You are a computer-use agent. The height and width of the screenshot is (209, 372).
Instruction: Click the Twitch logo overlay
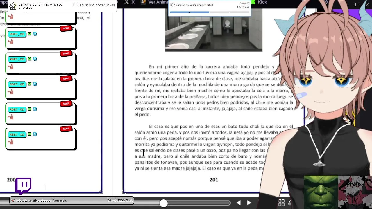[x=23, y=186]
